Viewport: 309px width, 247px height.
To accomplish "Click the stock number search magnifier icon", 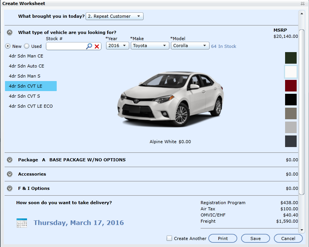I will pos(89,46).
